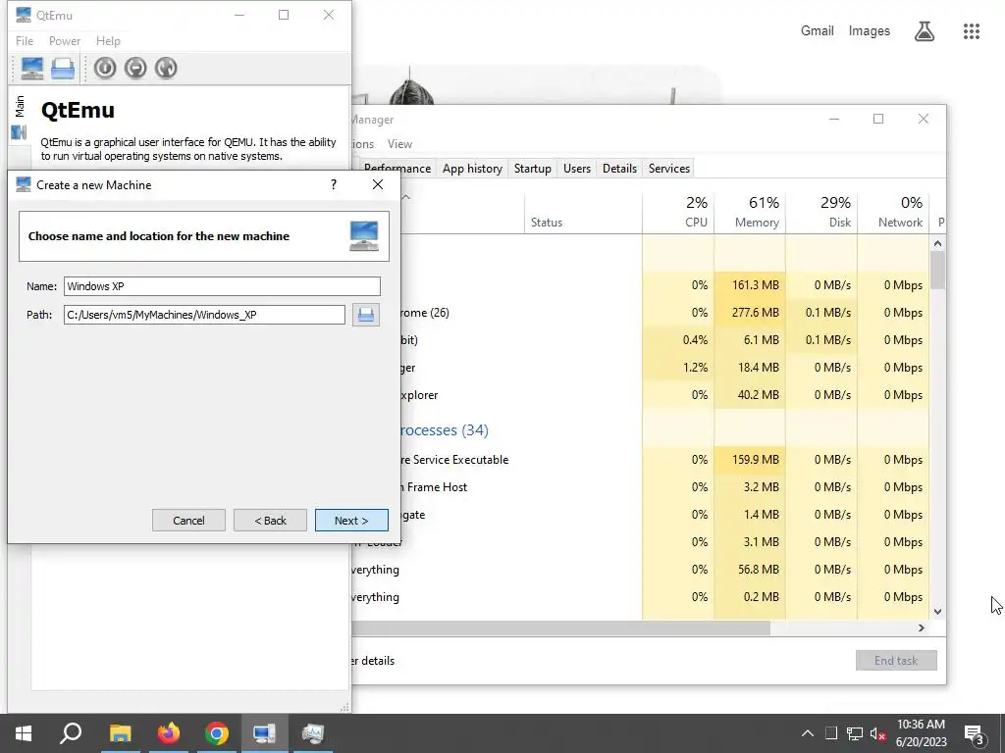Sort by the Disk column header
The image size is (1005, 753).
(821, 212)
